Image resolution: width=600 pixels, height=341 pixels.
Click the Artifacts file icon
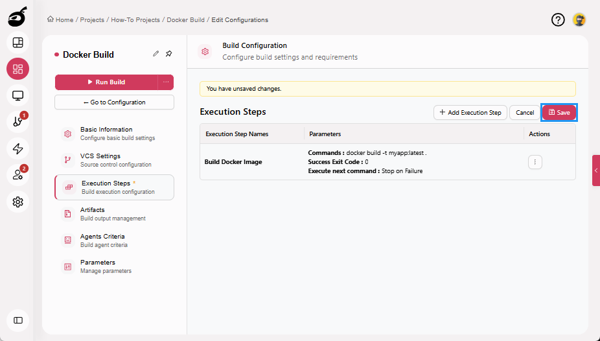click(68, 214)
